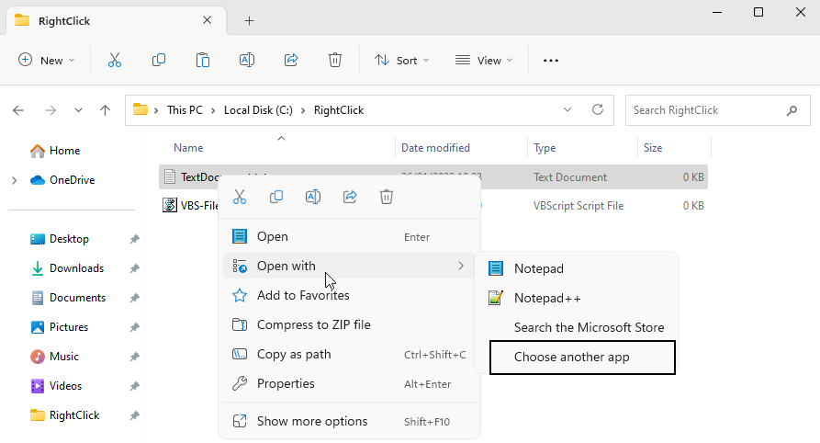Open the Sort dropdown menu
Screen dimensions: 820x443
pyautogui.click(x=401, y=60)
